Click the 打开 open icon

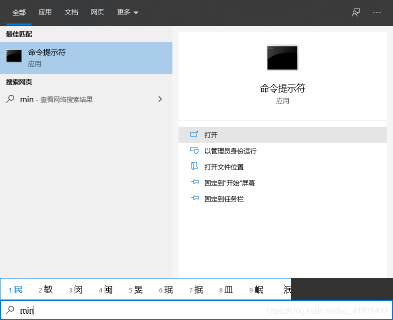click(x=194, y=134)
